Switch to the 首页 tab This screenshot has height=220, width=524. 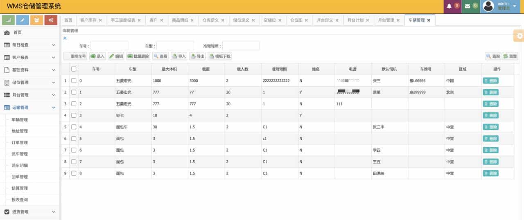tap(68, 20)
